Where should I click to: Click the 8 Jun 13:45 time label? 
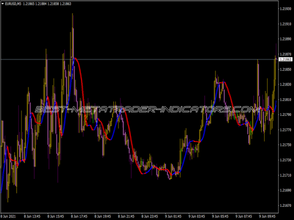32,215
